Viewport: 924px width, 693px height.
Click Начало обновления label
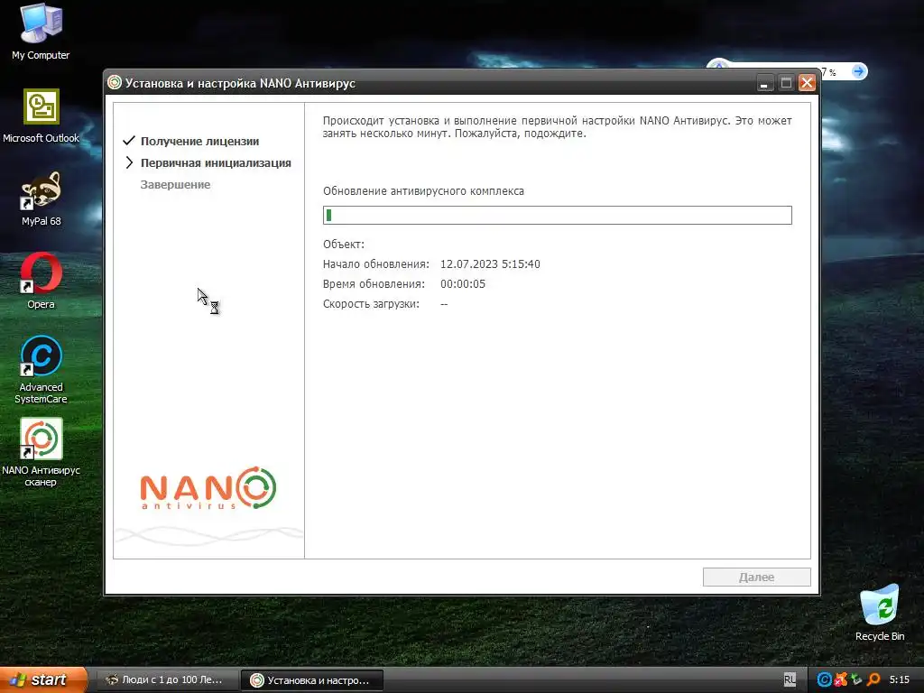click(376, 264)
